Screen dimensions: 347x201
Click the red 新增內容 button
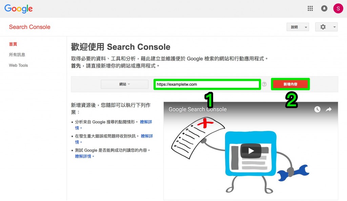290,84
